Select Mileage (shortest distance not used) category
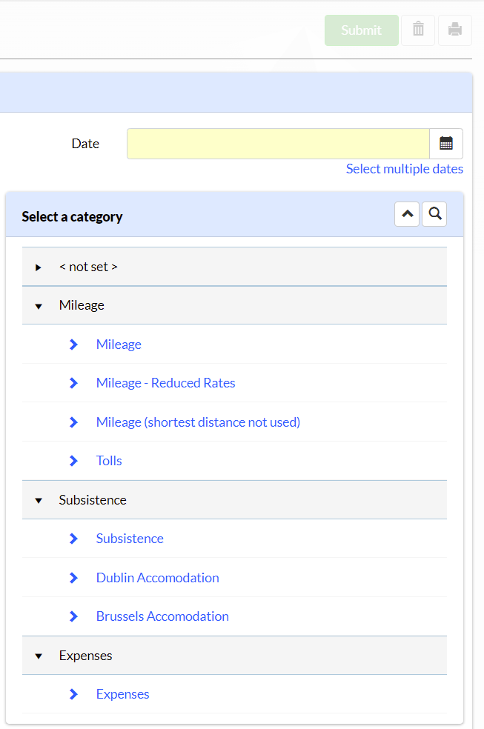The width and height of the screenshot is (484, 729). [x=198, y=422]
